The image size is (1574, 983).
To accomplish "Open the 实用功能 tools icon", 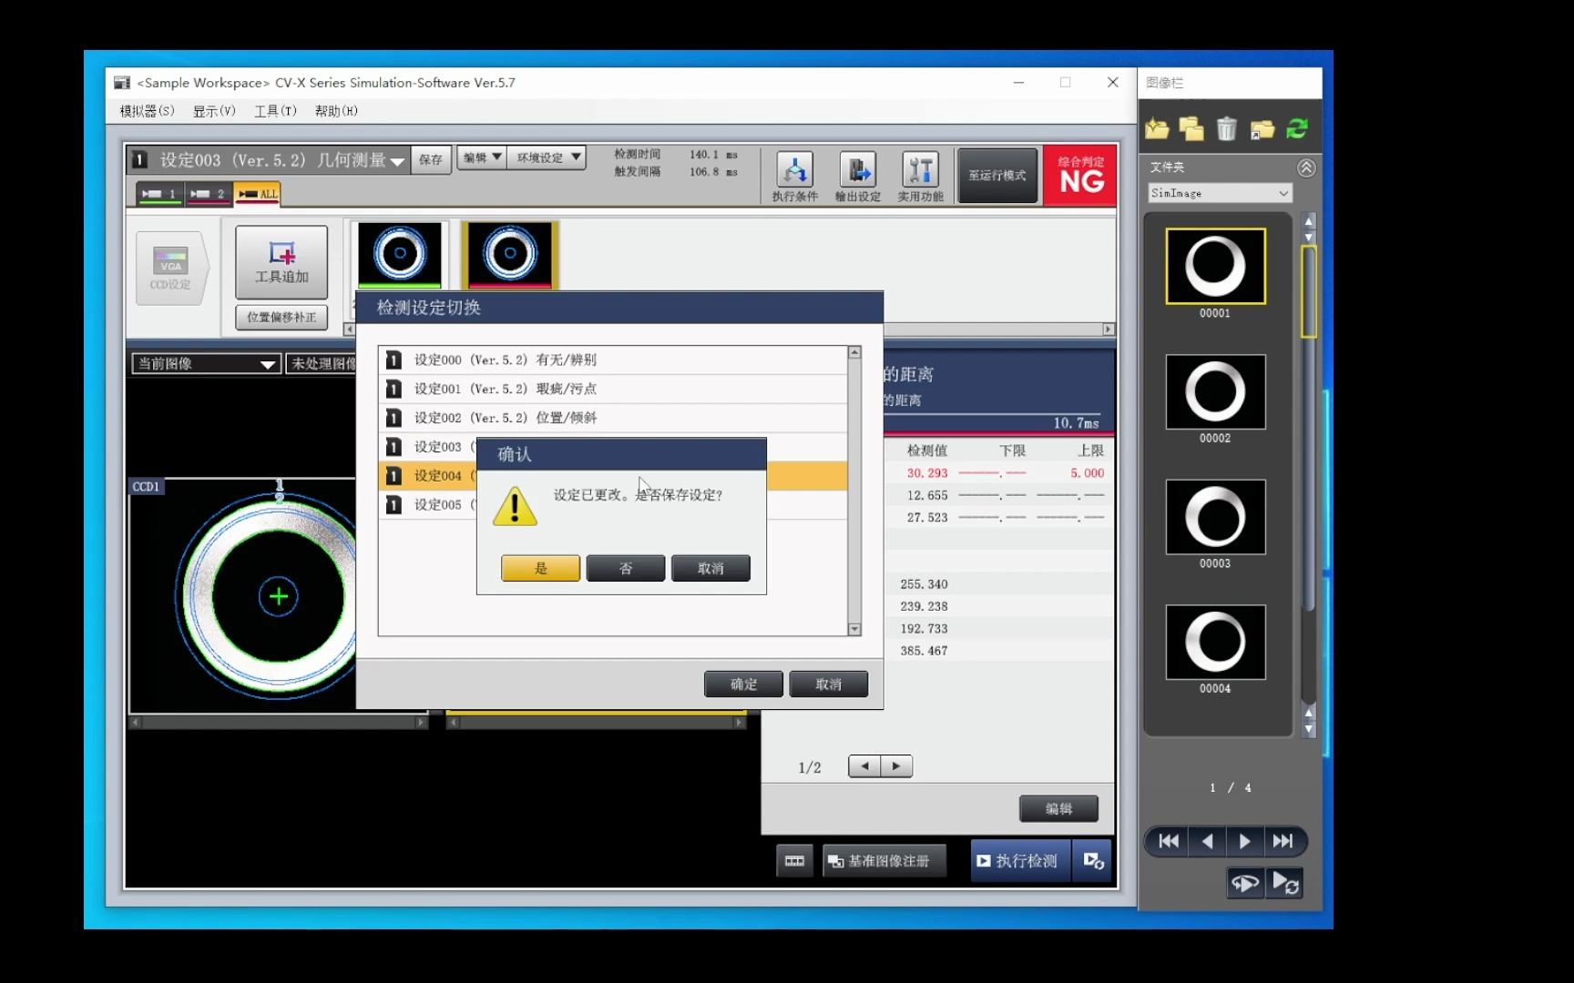I will pos(920,177).
